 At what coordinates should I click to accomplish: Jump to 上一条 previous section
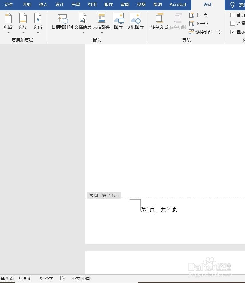[x=199, y=15]
